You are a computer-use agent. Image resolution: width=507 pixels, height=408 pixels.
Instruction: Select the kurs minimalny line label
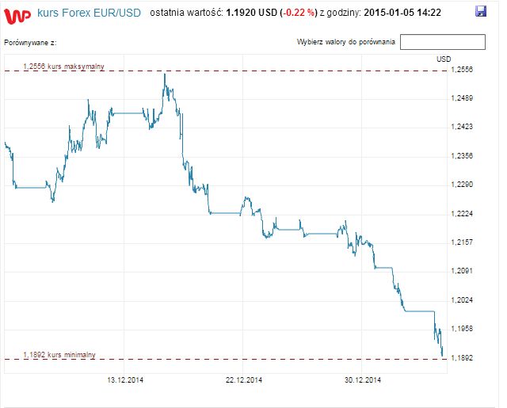point(60,354)
